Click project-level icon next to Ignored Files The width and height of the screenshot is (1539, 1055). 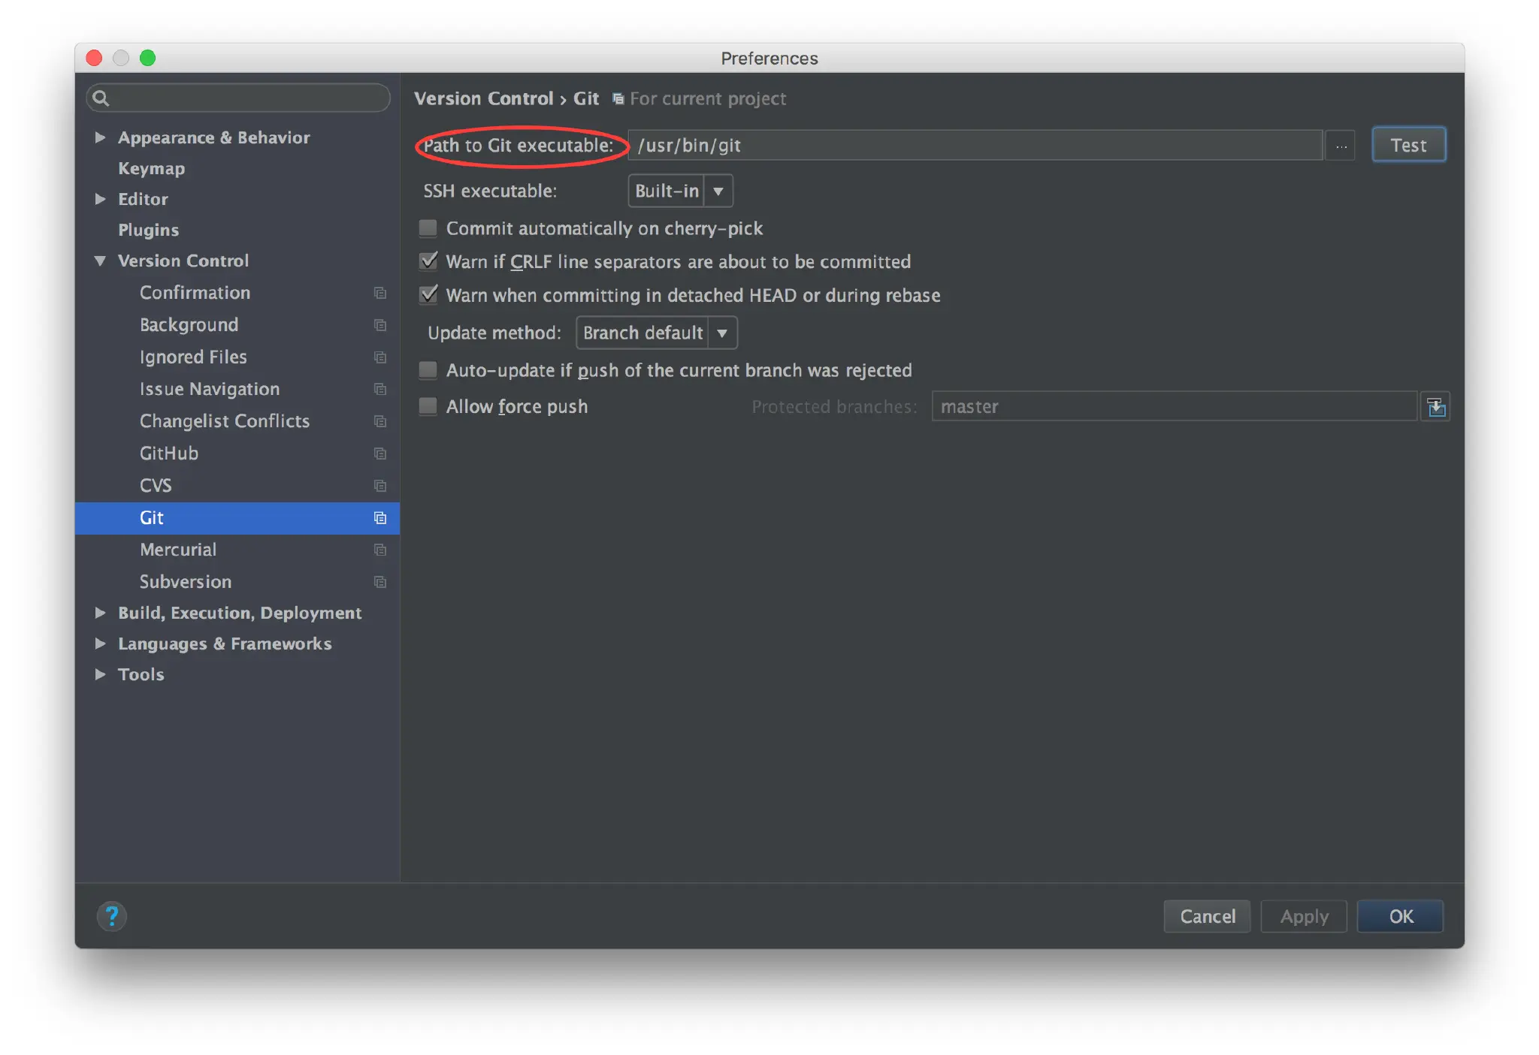[380, 357]
